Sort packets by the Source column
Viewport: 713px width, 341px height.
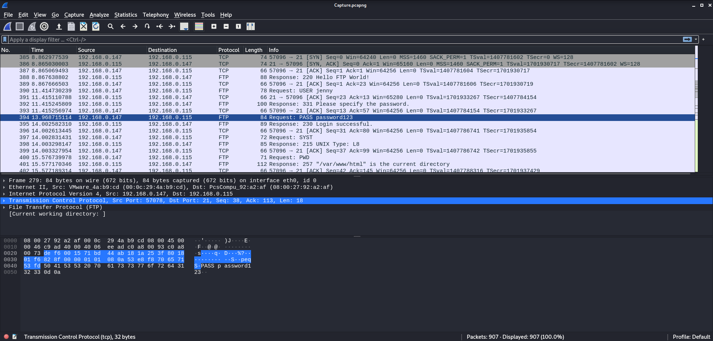pos(111,50)
